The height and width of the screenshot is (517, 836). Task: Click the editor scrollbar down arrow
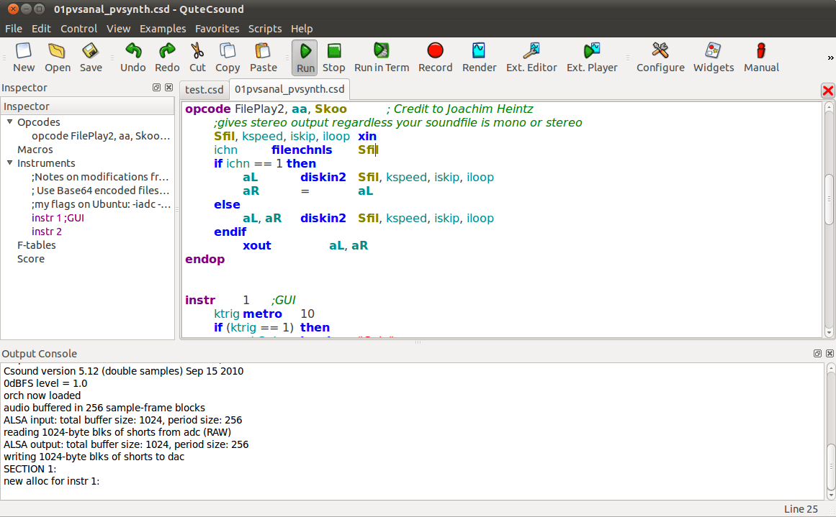[x=829, y=333]
